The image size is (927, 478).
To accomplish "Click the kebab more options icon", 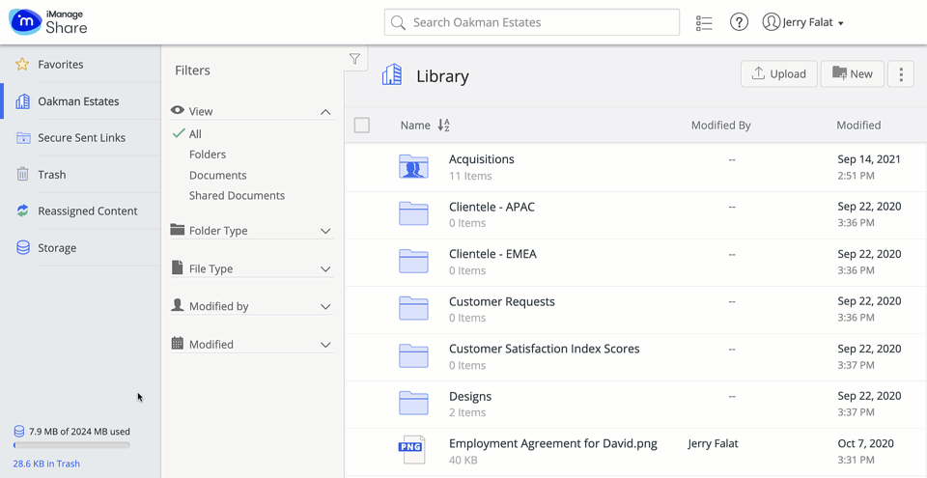I will [x=900, y=74].
